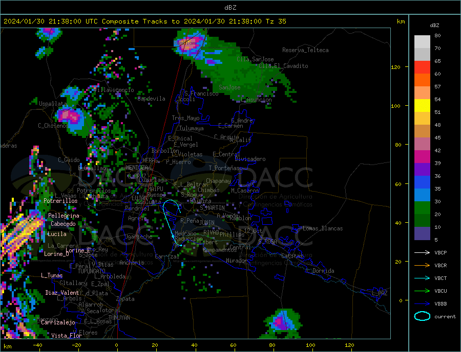
Task: Click the 'Villavicencio' label on map
Action: 114,90
